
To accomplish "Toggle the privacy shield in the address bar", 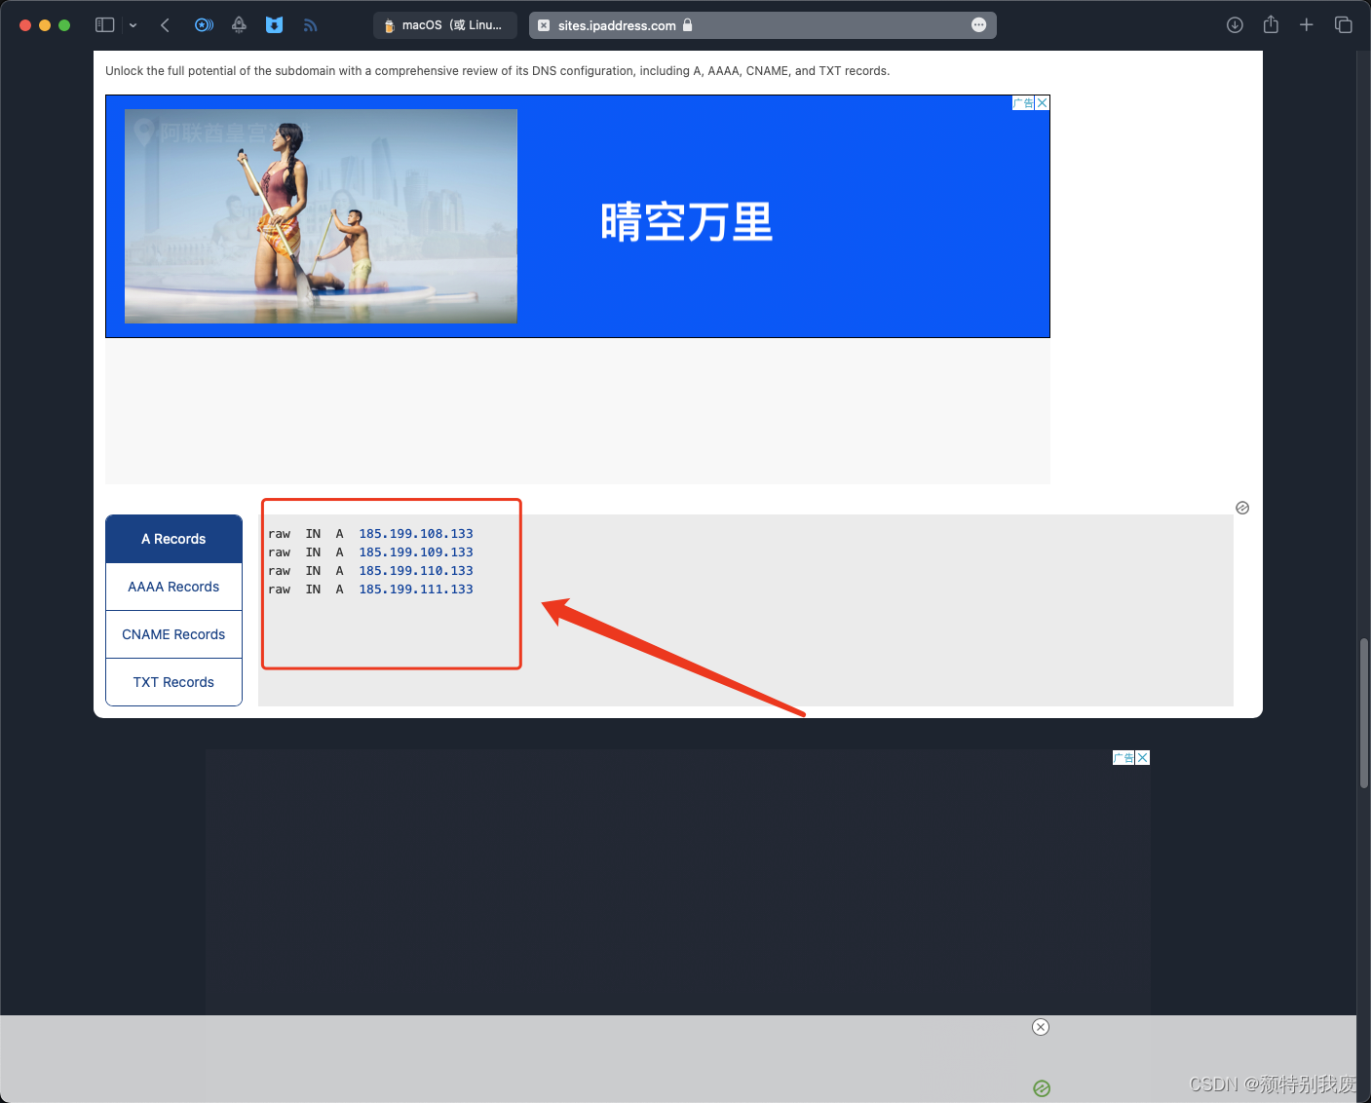I will [x=544, y=25].
